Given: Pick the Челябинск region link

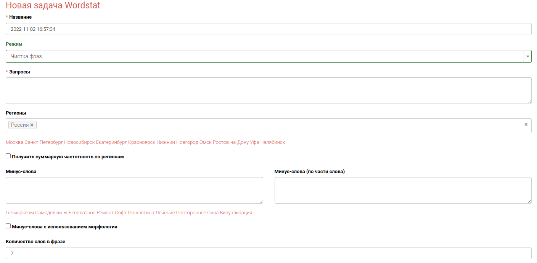Looking at the screenshot, I should [273, 142].
